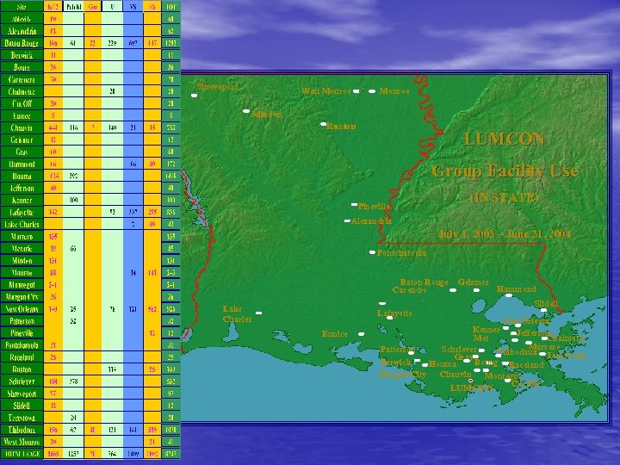Click the "July 1, 2003 – June 31, 2004" date text
The height and width of the screenshot is (465, 620).
[505, 233]
